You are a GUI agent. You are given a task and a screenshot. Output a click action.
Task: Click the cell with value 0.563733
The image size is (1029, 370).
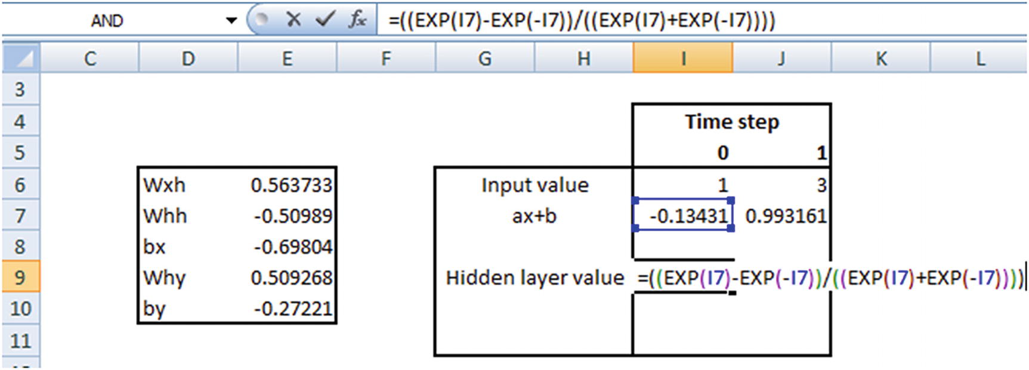coord(287,185)
